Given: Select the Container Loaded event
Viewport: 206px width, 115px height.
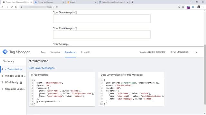Looking at the screenshot, I should 13,89.
